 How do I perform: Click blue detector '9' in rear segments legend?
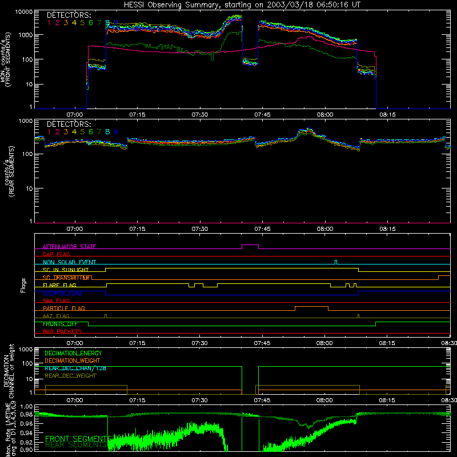point(116,132)
